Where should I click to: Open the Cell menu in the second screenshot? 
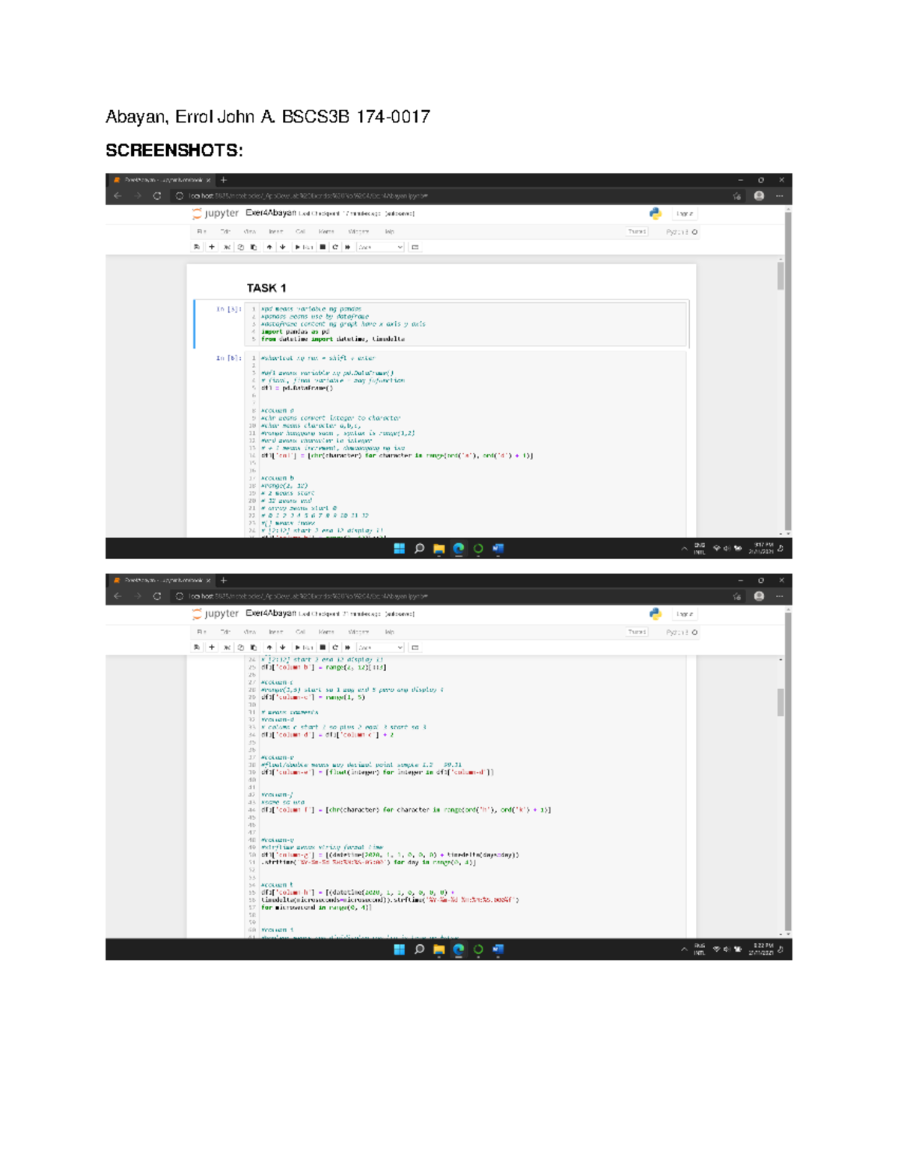[300, 632]
